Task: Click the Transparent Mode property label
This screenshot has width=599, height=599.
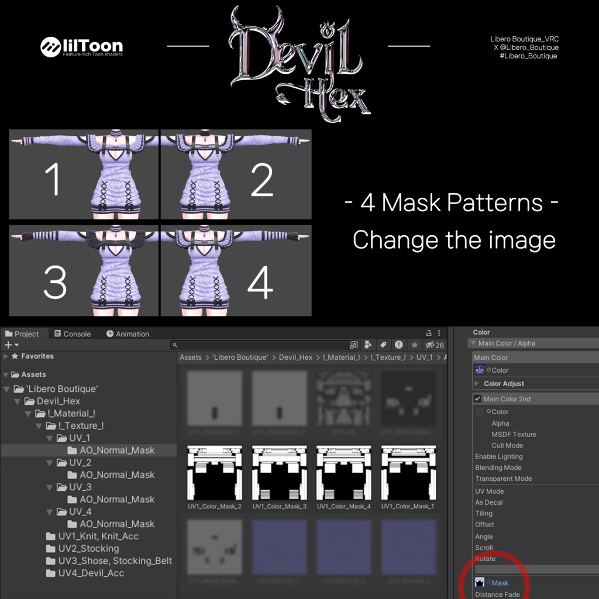Action: (503, 478)
